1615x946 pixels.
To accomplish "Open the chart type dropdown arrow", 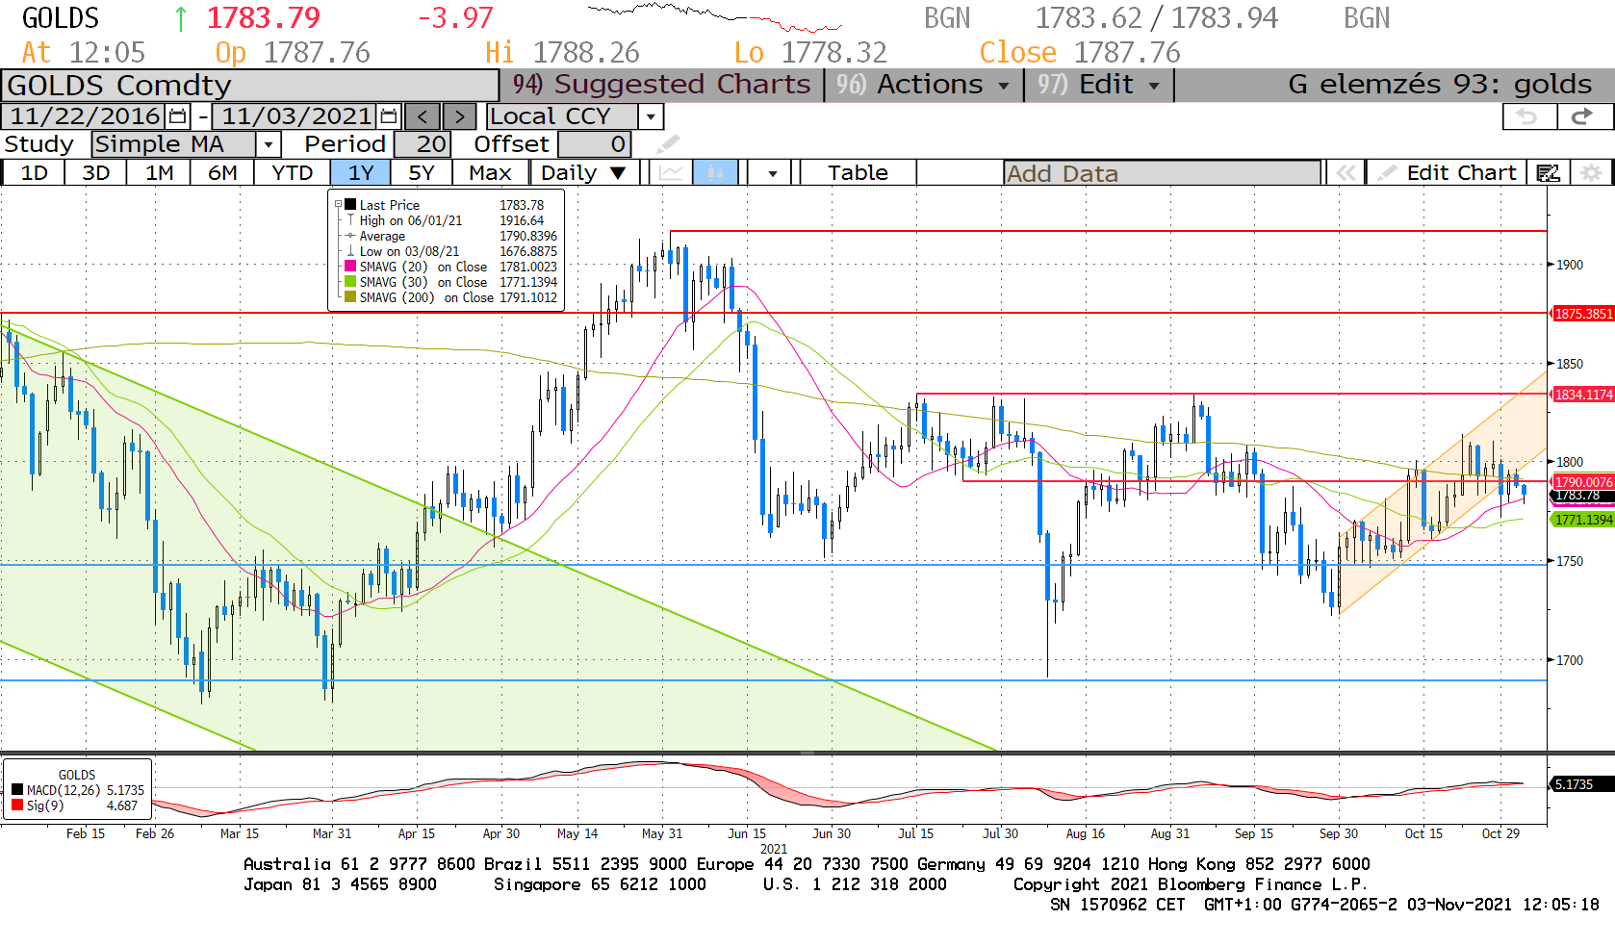I will click(772, 173).
